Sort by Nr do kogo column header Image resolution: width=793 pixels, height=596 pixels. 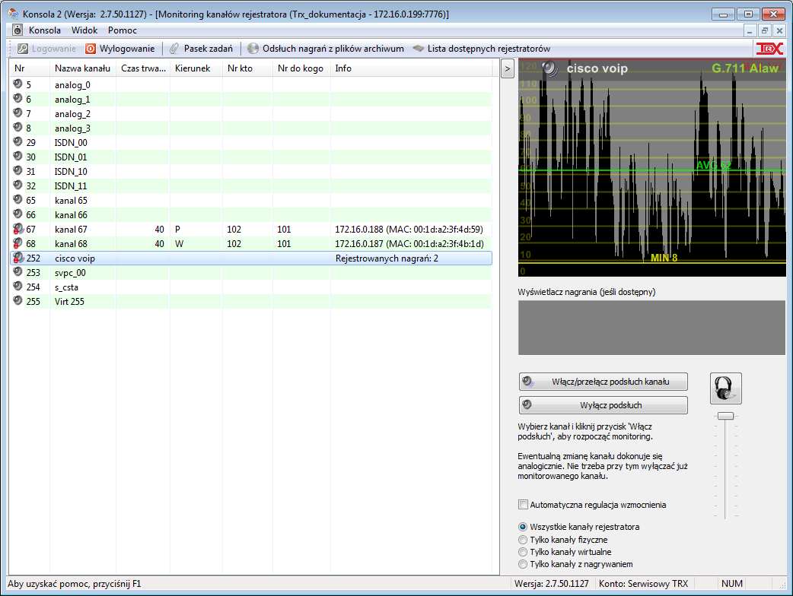tap(301, 68)
